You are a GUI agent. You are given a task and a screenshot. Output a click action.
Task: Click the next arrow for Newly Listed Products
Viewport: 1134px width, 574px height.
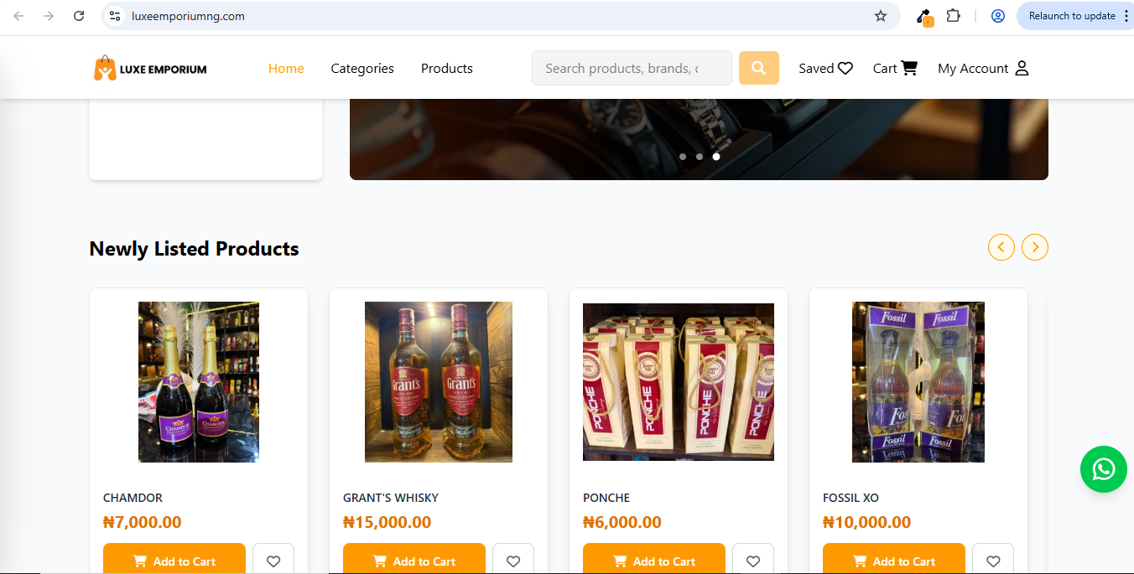pos(1034,247)
